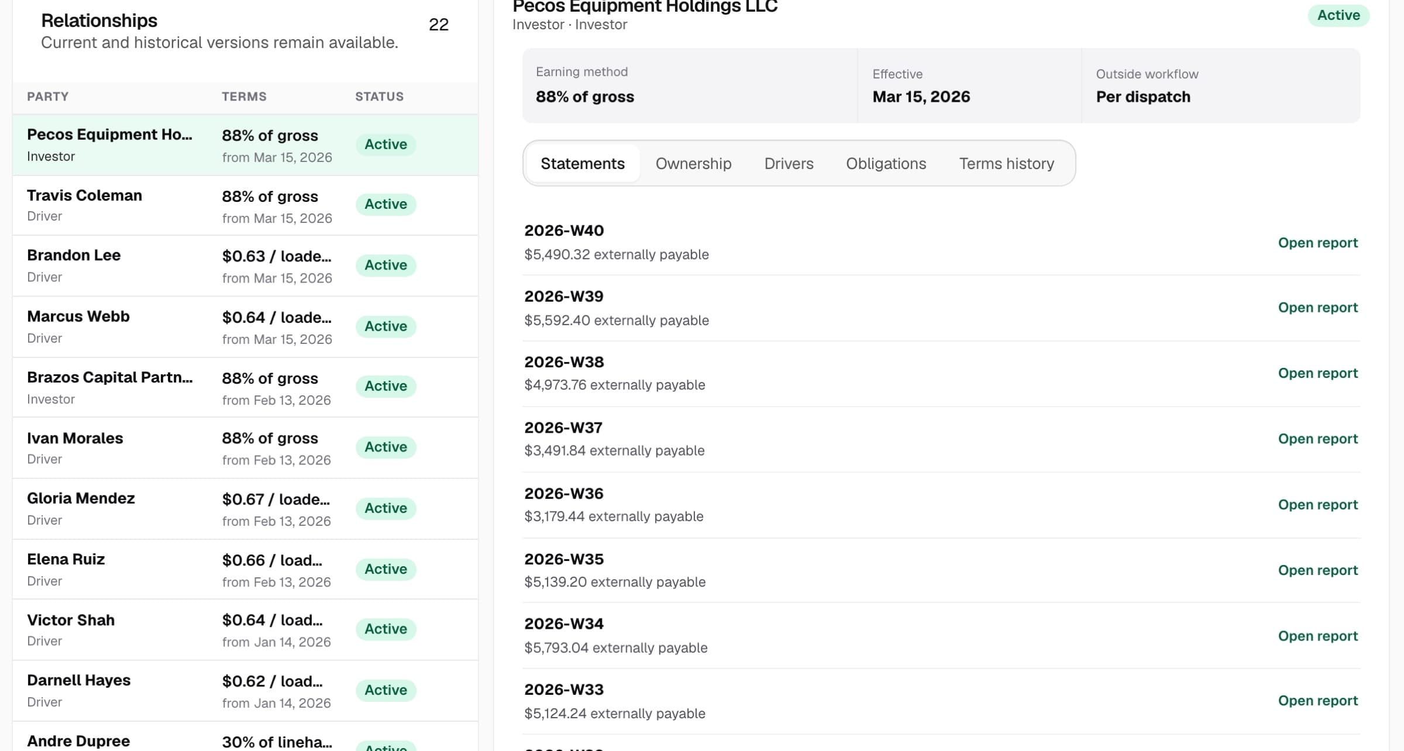1404x751 pixels.
Task: Open report for 2026-W35 statement
Action: point(1317,570)
